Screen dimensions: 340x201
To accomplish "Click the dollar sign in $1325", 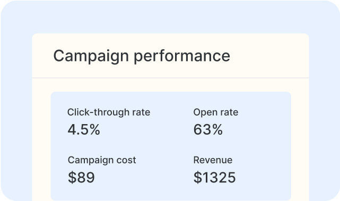I will 197,177.
